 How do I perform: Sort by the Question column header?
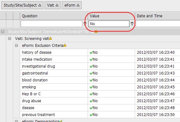pyautogui.click(x=54, y=16)
